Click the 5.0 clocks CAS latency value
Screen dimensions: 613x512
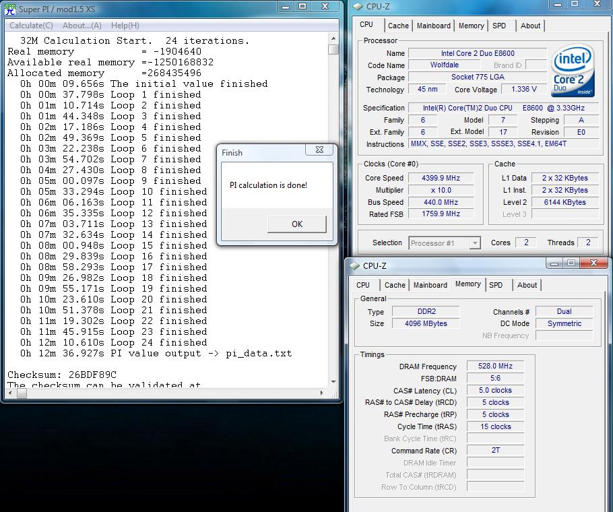pos(495,391)
